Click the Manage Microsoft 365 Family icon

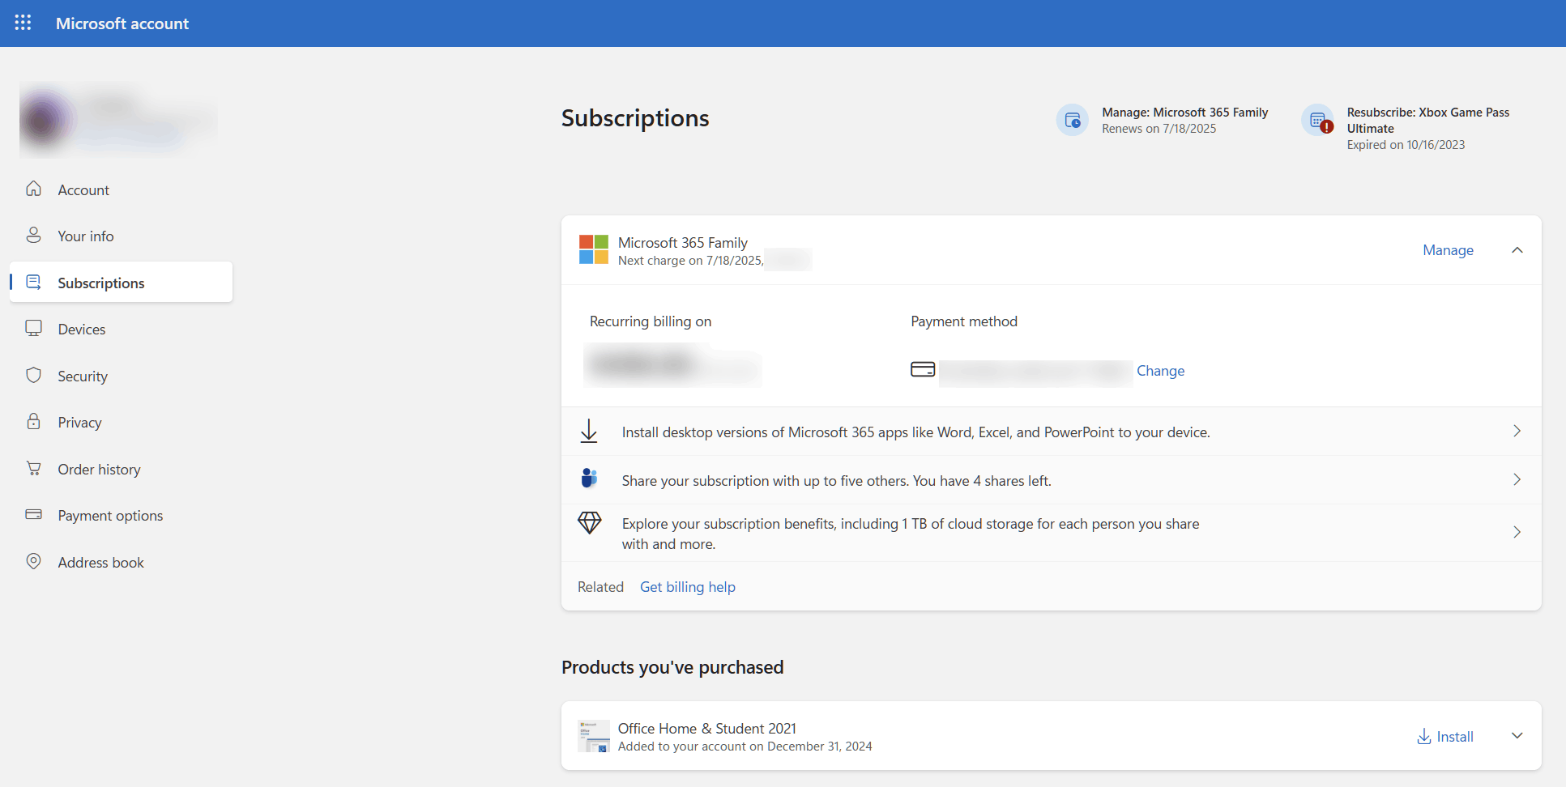coord(1072,121)
